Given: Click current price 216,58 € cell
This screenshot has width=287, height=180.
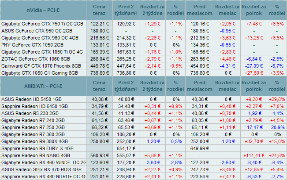Looking at the screenshot, I should coord(99,38).
